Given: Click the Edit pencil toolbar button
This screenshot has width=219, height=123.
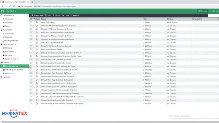Looking at the screenshot, I should 48,15.
